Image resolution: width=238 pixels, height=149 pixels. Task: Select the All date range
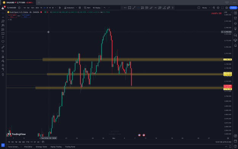[38, 142]
